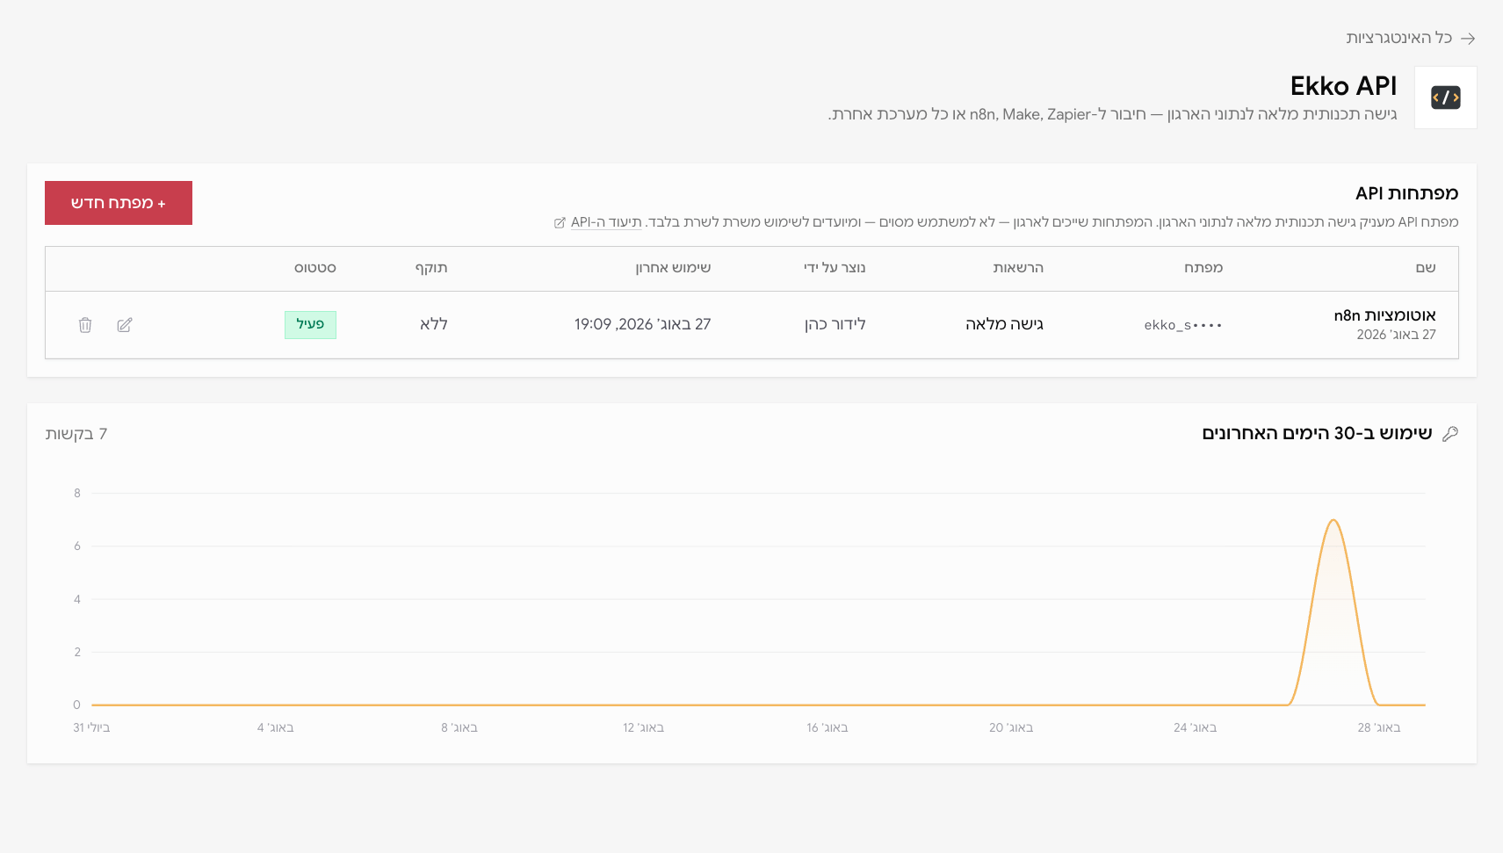Click the תוקף column header

tap(431, 268)
